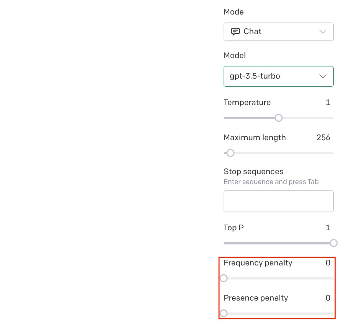Click the Presence penalty value 0
344x325 pixels.
tap(328, 298)
